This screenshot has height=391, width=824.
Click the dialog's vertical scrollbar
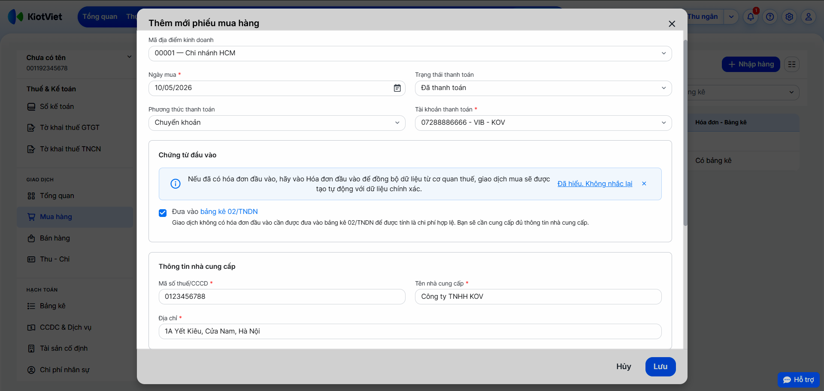(685, 133)
